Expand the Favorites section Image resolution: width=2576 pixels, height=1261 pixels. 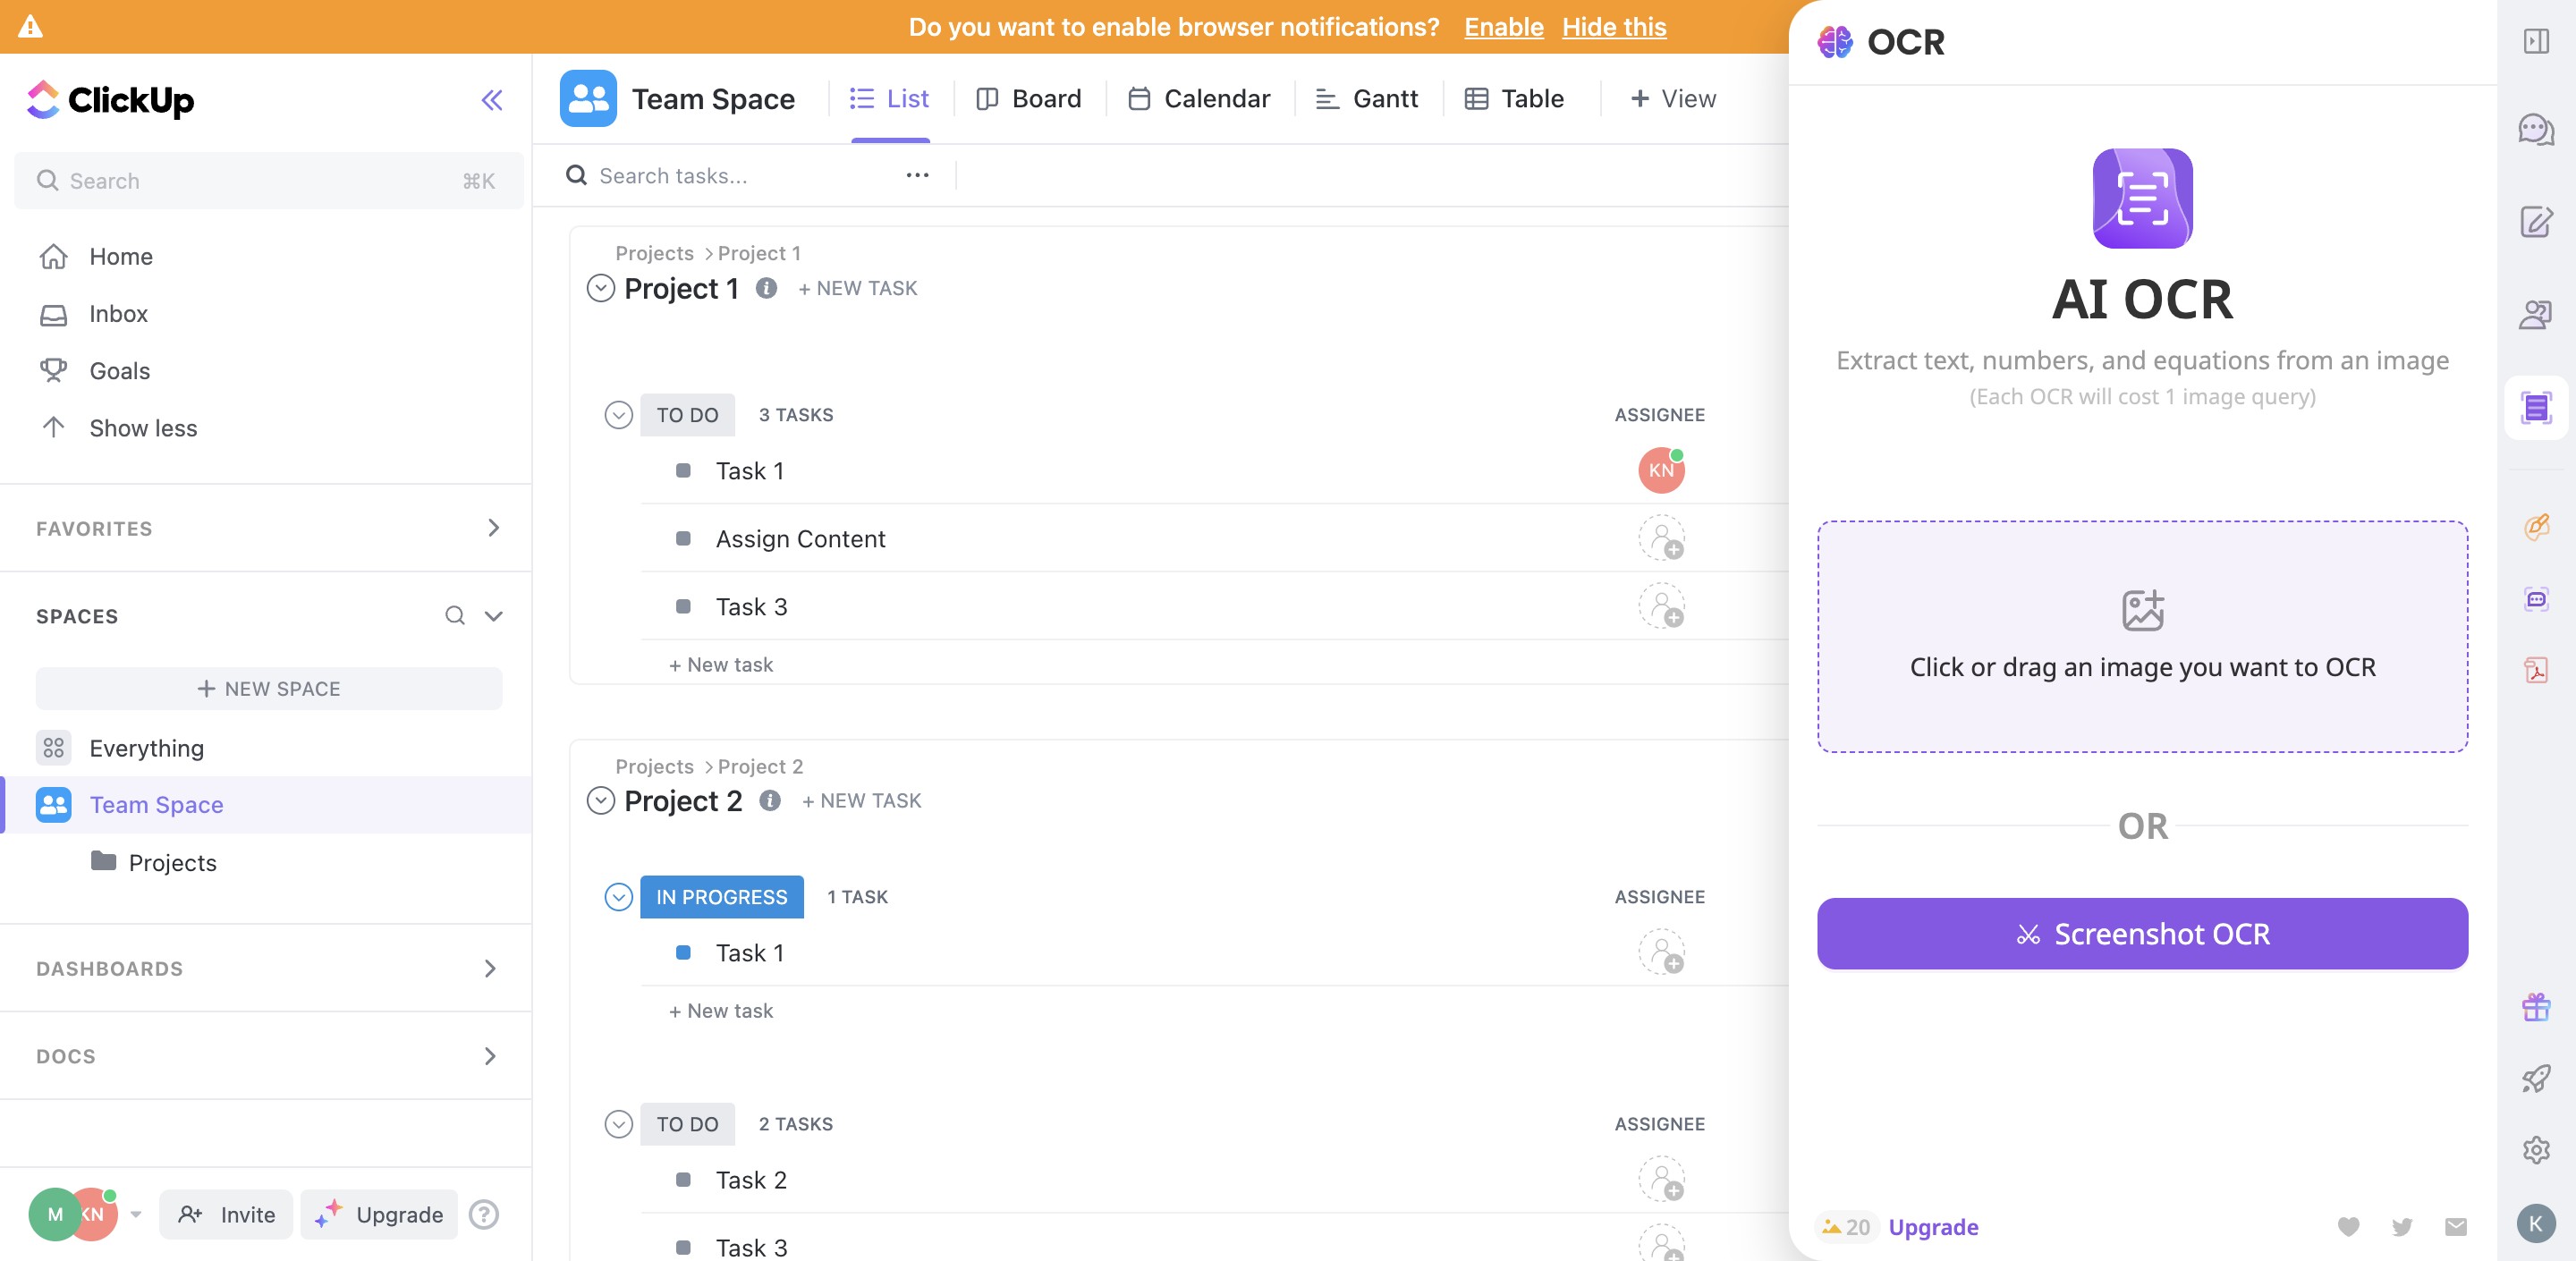(x=492, y=528)
